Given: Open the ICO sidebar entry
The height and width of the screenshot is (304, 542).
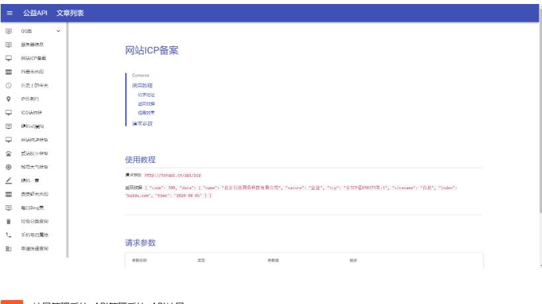Looking at the screenshot, I should 31,113.
